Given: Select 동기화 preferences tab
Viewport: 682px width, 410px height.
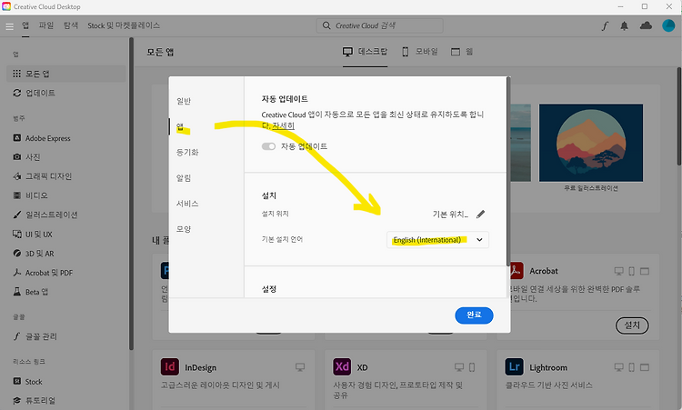Looking at the screenshot, I should (187, 152).
